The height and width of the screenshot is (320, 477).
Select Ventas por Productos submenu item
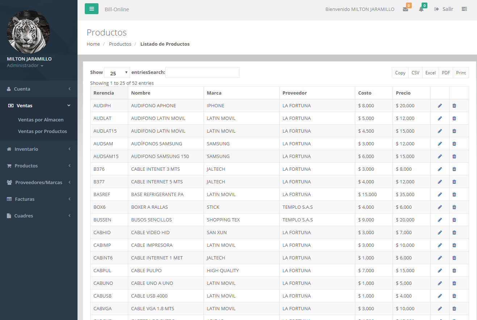click(x=42, y=131)
